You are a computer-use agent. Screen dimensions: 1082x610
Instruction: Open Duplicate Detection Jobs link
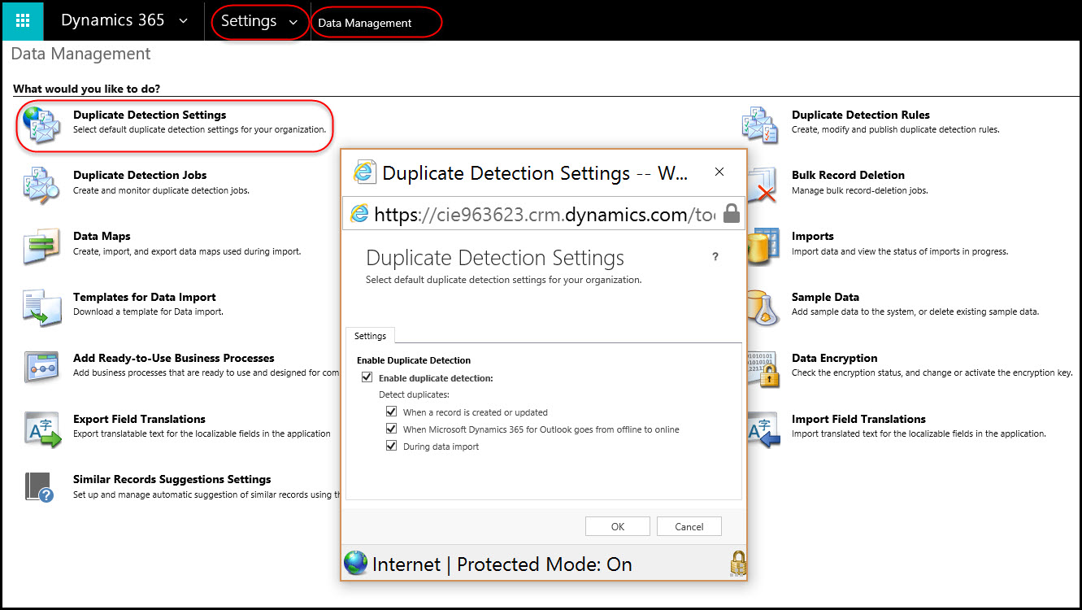pos(140,175)
